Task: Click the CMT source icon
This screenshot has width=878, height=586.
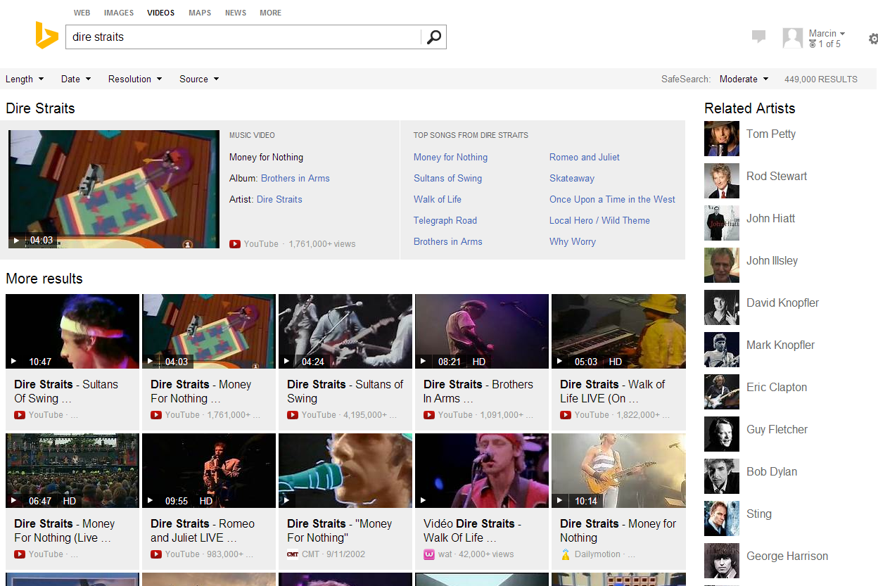Action: click(293, 554)
